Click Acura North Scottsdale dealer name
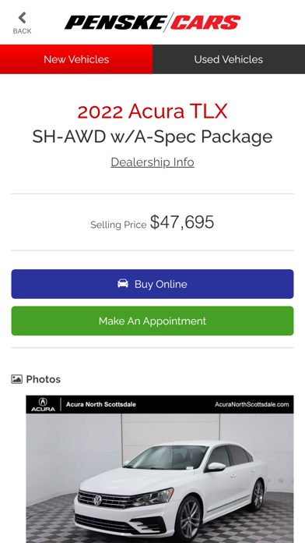This screenshot has width=305, height=543. [101, 404]
